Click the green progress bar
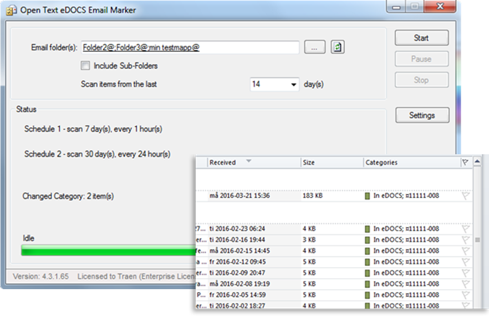The height and width of the screenshot is (319, 489). (x=109, y=250)
